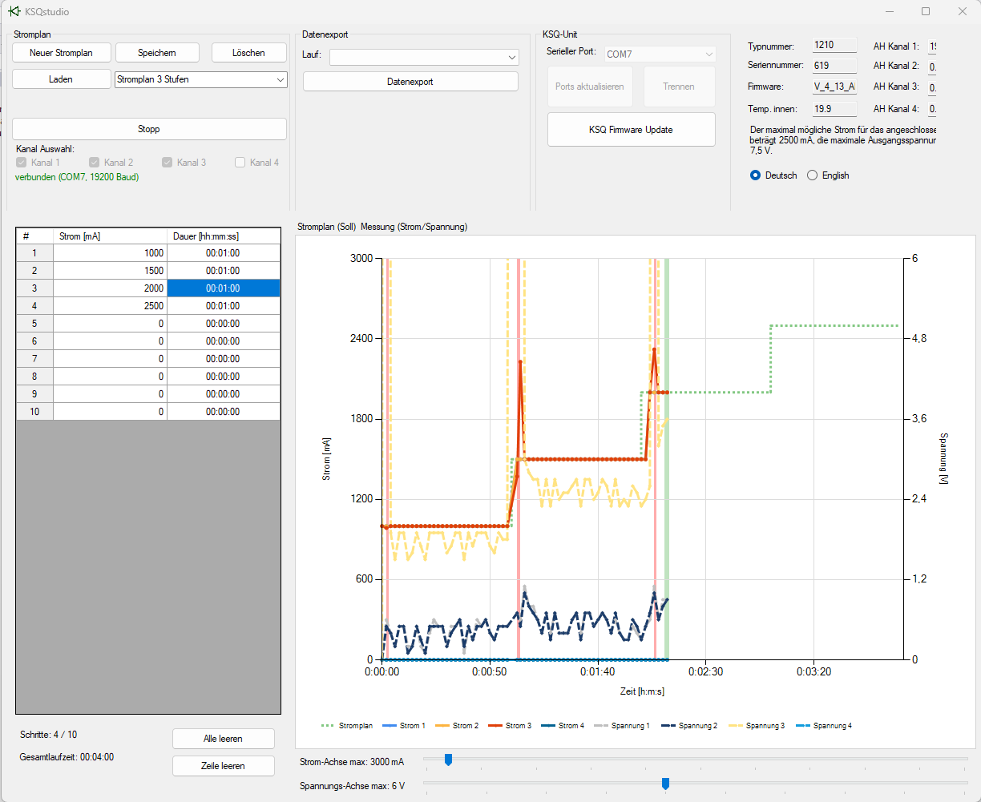This screenshot has width=981, height=802.
Task: Click the Typnummer field showing 1210
Action: (x=834, y=45)
